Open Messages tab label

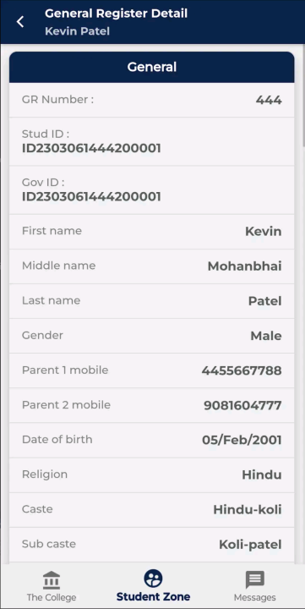tap(254, 597)
